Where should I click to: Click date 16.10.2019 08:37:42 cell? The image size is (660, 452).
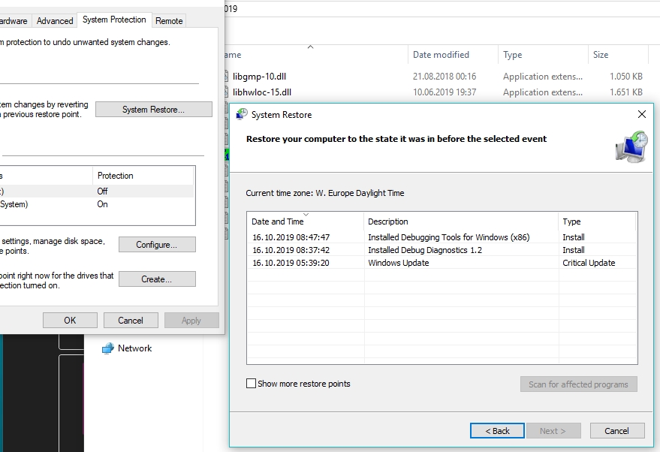[291, 250]
